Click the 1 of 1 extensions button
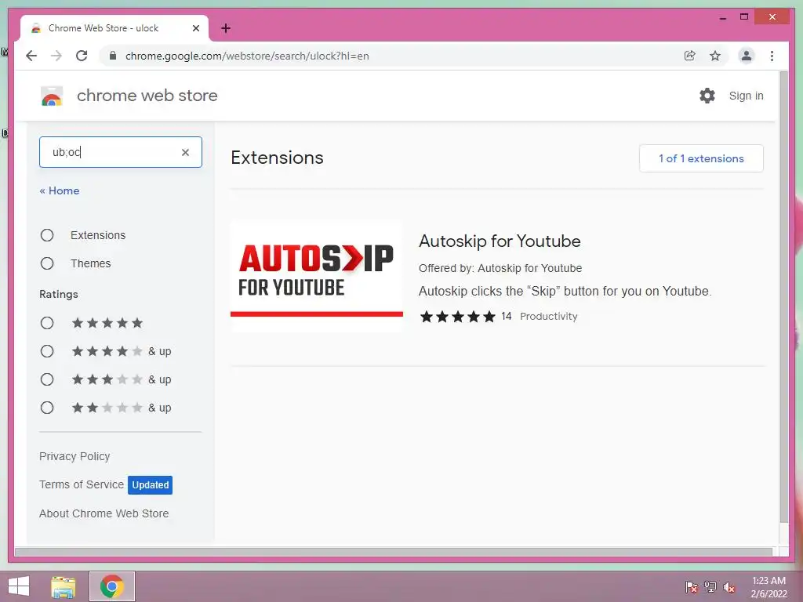This screenshot has width=803, height=602. tap(701, 158)
